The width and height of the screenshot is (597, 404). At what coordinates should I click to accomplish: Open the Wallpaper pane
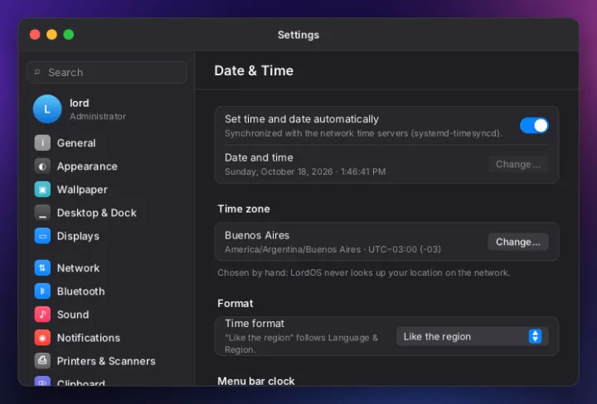(x=82, y=190)
